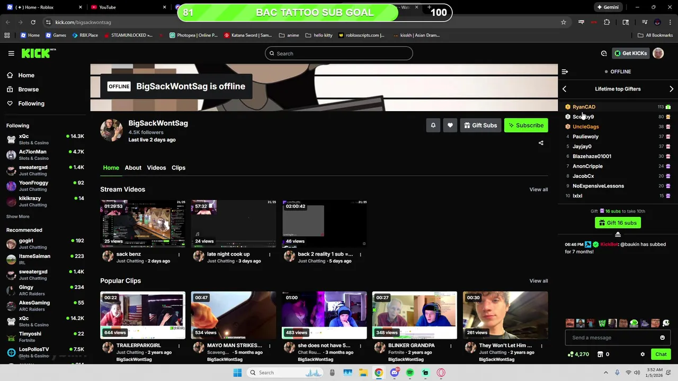
Task: Switch to the Clips tab
Action: (x=179, y=168)
